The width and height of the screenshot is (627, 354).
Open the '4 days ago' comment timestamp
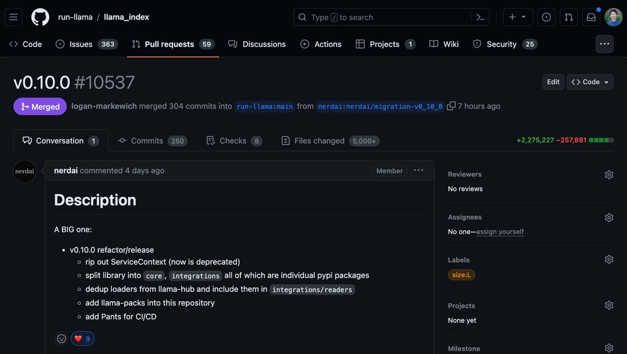145,171
